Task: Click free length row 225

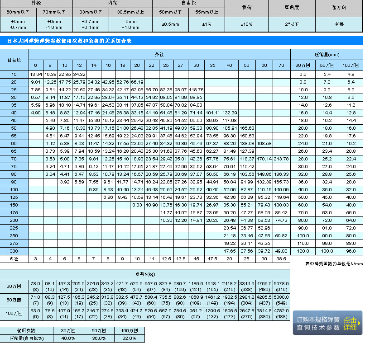Action: click(14, 228)
